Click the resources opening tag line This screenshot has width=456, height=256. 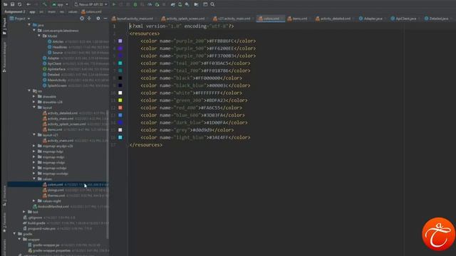145,33
